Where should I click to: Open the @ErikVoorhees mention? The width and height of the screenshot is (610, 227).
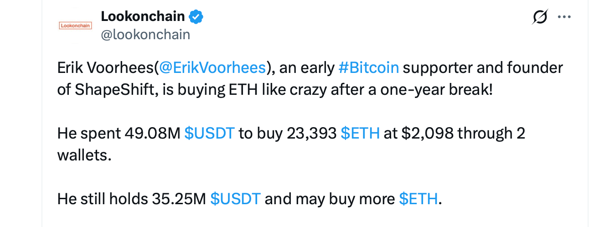click(x=212, y=68)
